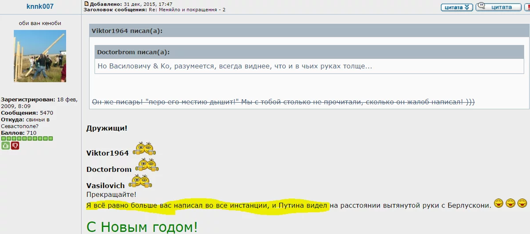
Task: Open knnk007 user profile link
Action: (x=40, y=7)
